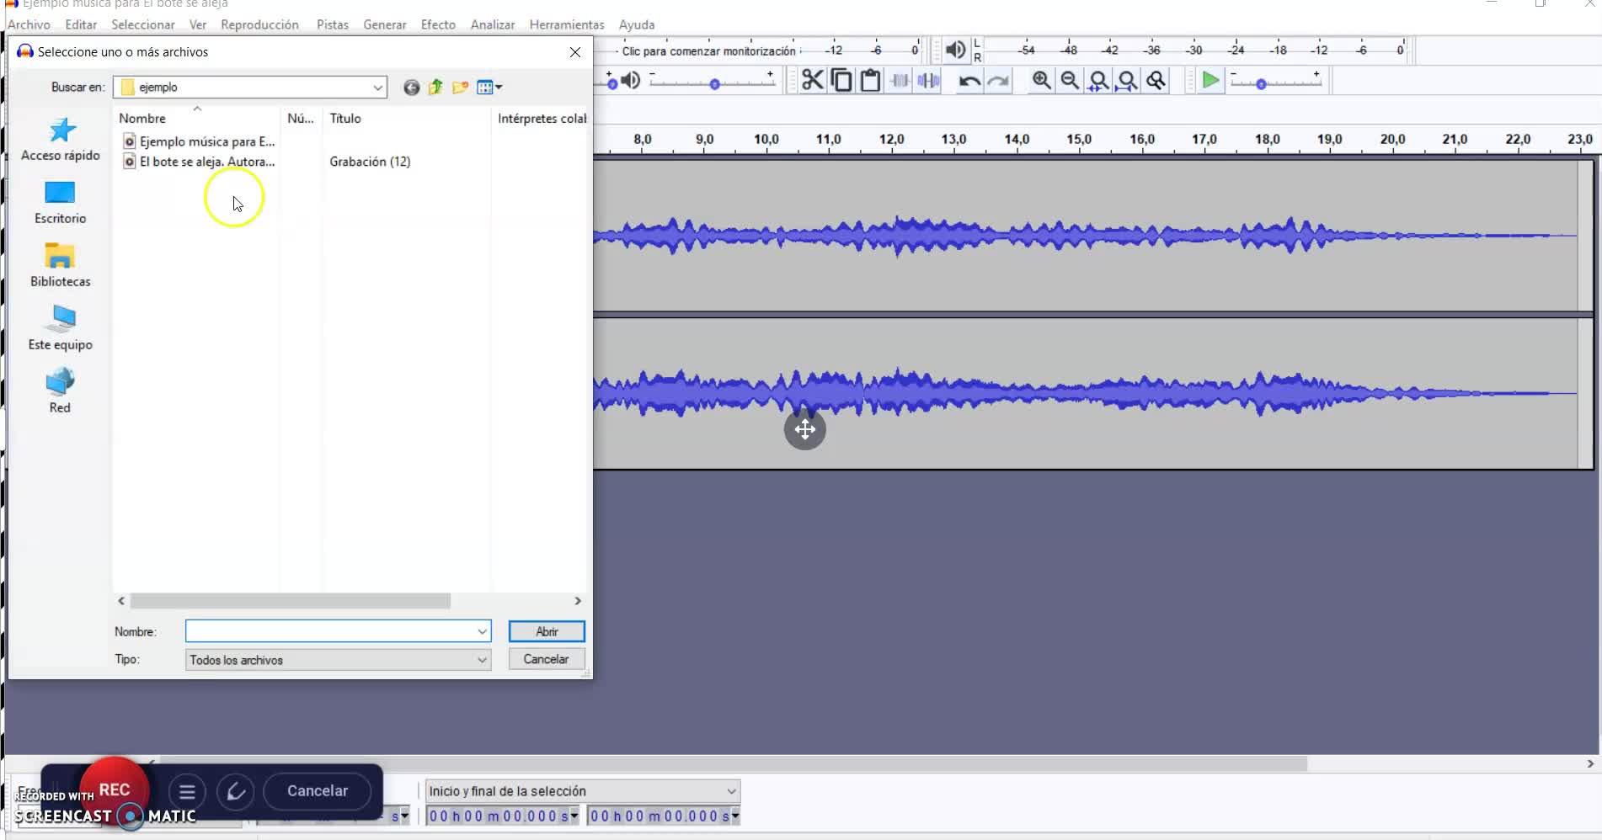Click the Create New Folder icon
The image size is (1602, 840).
click(460, 88)
